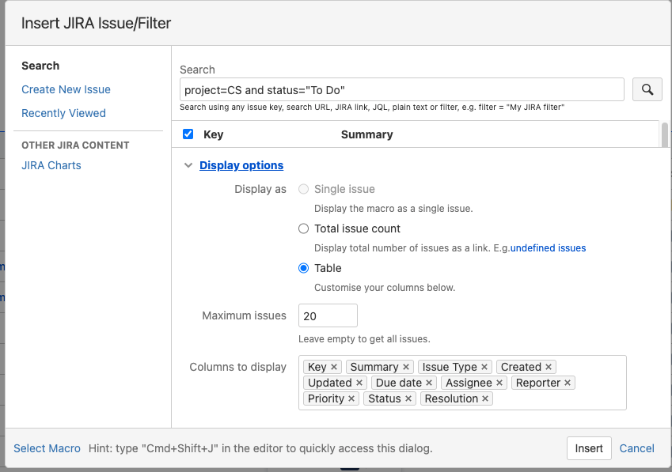Viewport: 672px width, 472px height.
Task: Click the Updated tag label
Action: 329,383
